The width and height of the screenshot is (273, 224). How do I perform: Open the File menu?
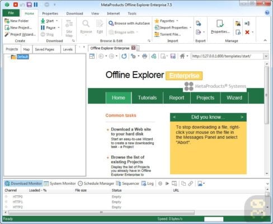click(x=11, y=13)
